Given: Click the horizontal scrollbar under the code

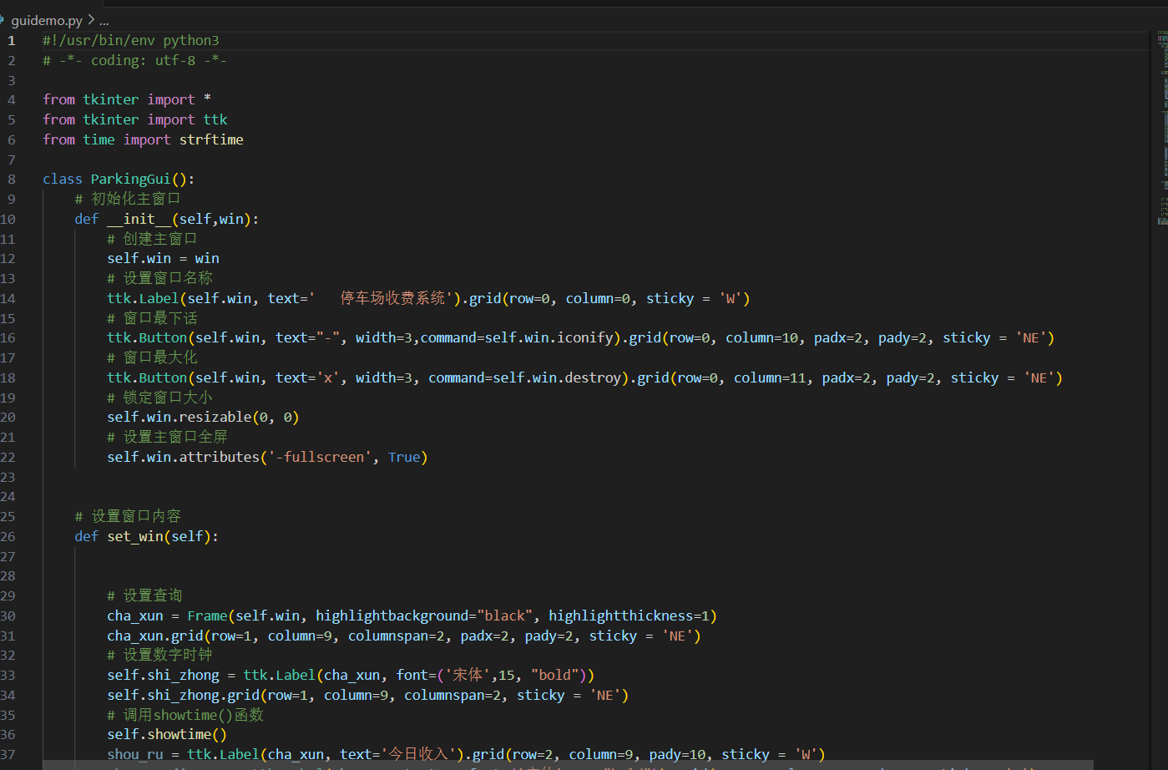Looking at the screenshot, I should coord(568,765).
